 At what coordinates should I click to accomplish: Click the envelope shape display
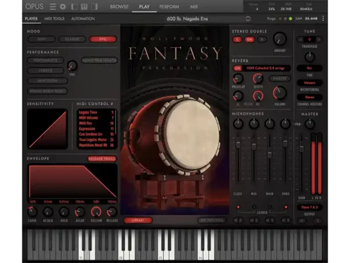point(72,181)
